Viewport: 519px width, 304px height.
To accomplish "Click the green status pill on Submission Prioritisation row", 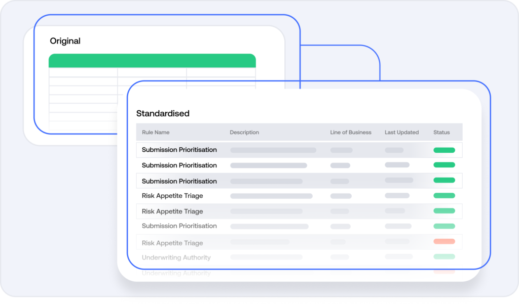I will coord(444,150).
